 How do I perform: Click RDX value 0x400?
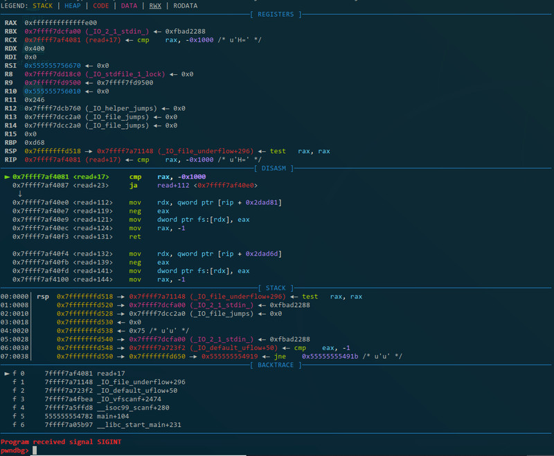[x=35, y=49]
